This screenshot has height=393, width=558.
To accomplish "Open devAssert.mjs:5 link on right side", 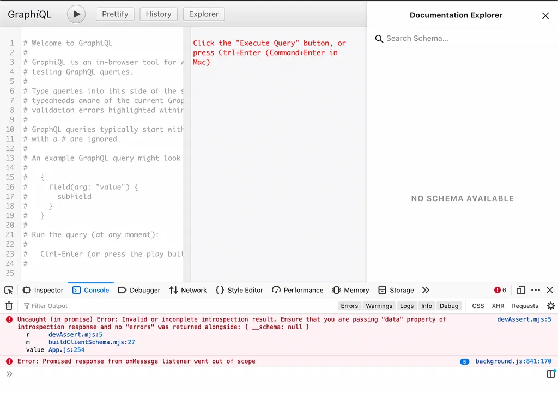I will pyautogui.click(x=524, y=319).
